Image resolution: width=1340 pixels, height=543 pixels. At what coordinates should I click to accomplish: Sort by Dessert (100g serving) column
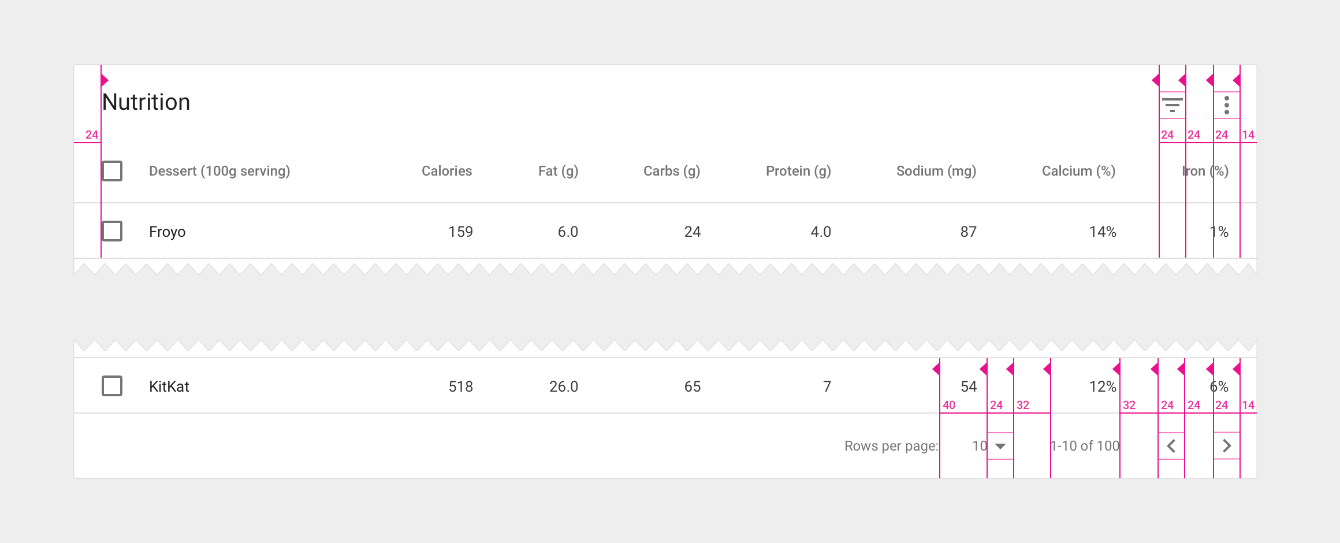[219, 171]
